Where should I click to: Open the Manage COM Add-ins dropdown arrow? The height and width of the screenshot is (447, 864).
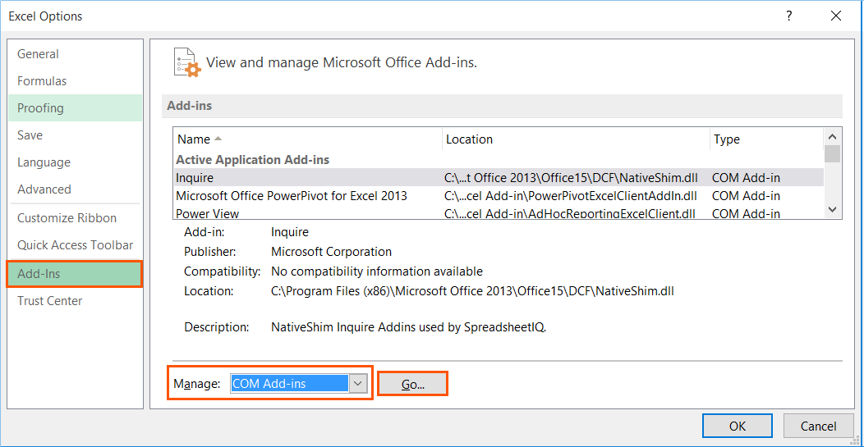[358, 384]
